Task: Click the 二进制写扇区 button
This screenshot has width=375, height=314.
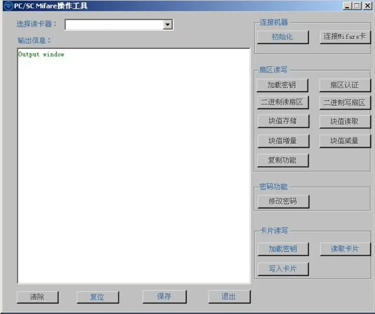Action: coord(345,103)
